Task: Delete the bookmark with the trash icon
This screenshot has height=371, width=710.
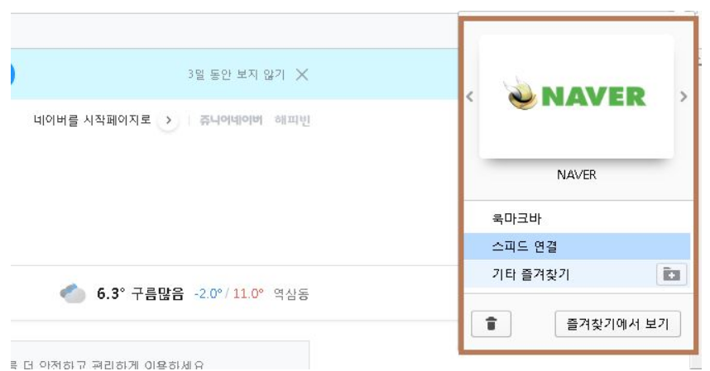Action: pyautogui.click(x=491, y=324)
